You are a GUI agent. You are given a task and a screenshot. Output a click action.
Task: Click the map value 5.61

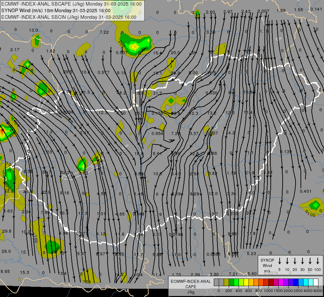(x=158, y=153)
